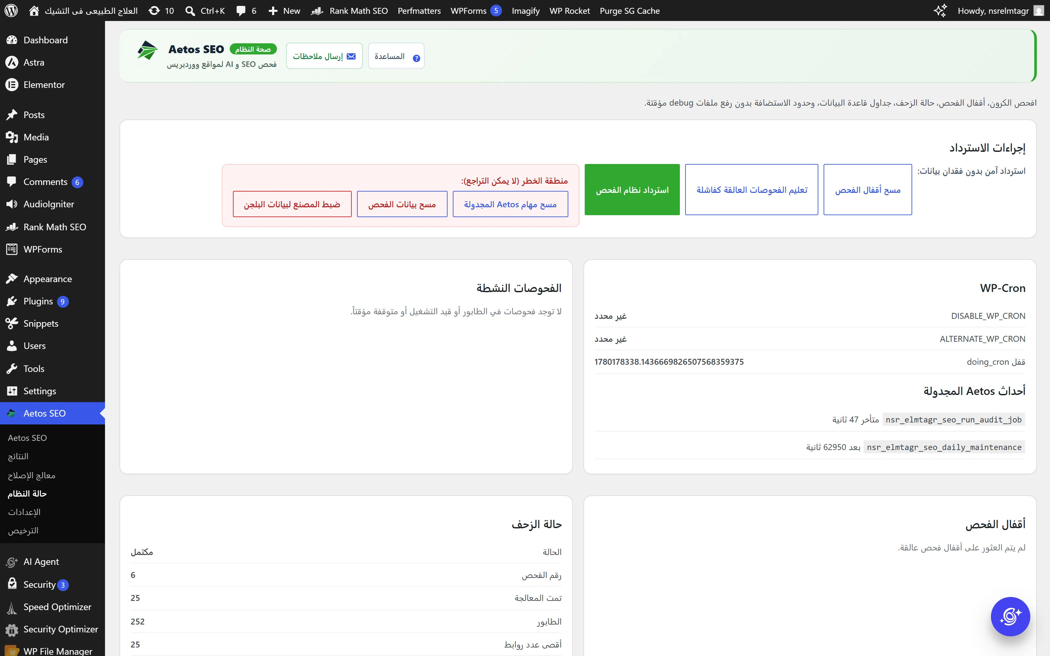Click the Posts pushpin icon
The width and height of the screenshot is (1050, 656).
(12, 114)
